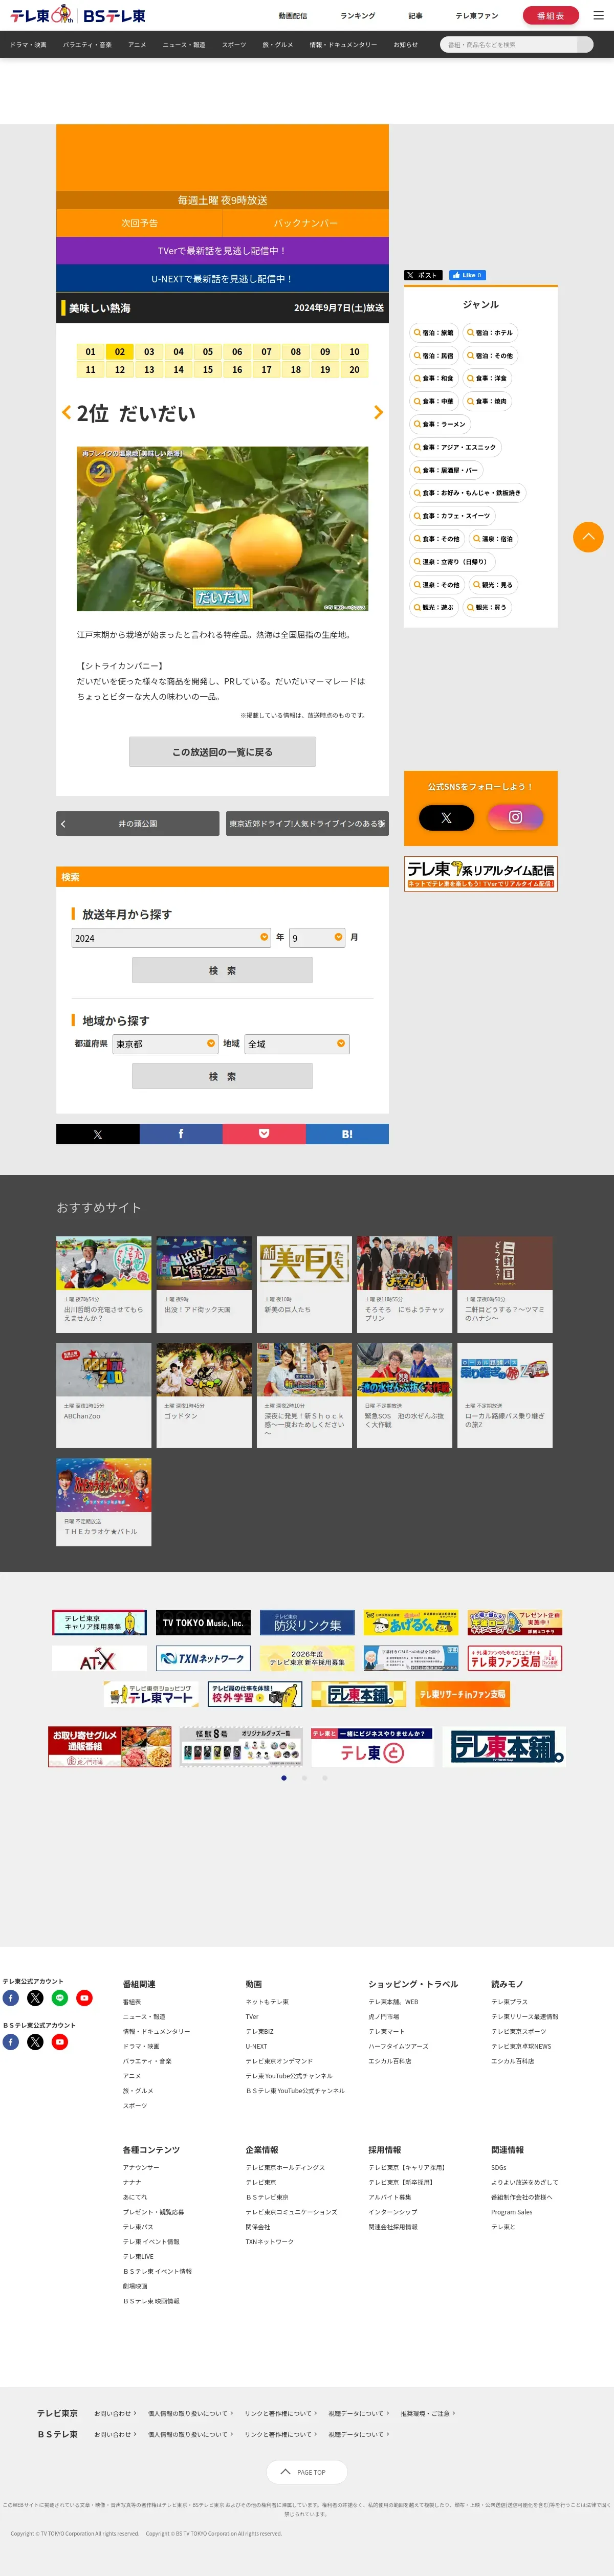
Task: Follow on X in the 公式SNS box
Action: pos(446,817)
